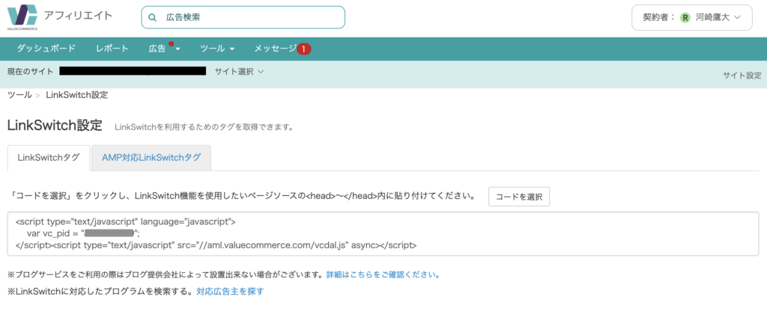Click the ツール breadcrumb link

pos(19,95)
